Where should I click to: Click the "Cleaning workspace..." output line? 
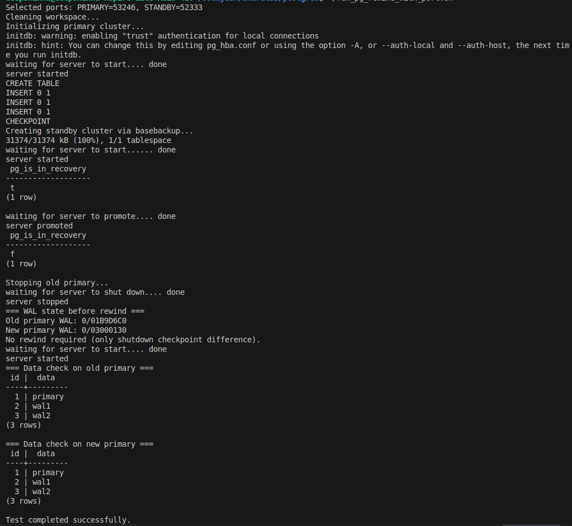[x=48, y=17]
